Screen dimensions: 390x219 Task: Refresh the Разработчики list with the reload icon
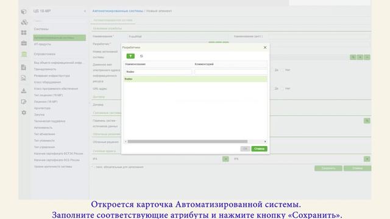click(141, 56)
